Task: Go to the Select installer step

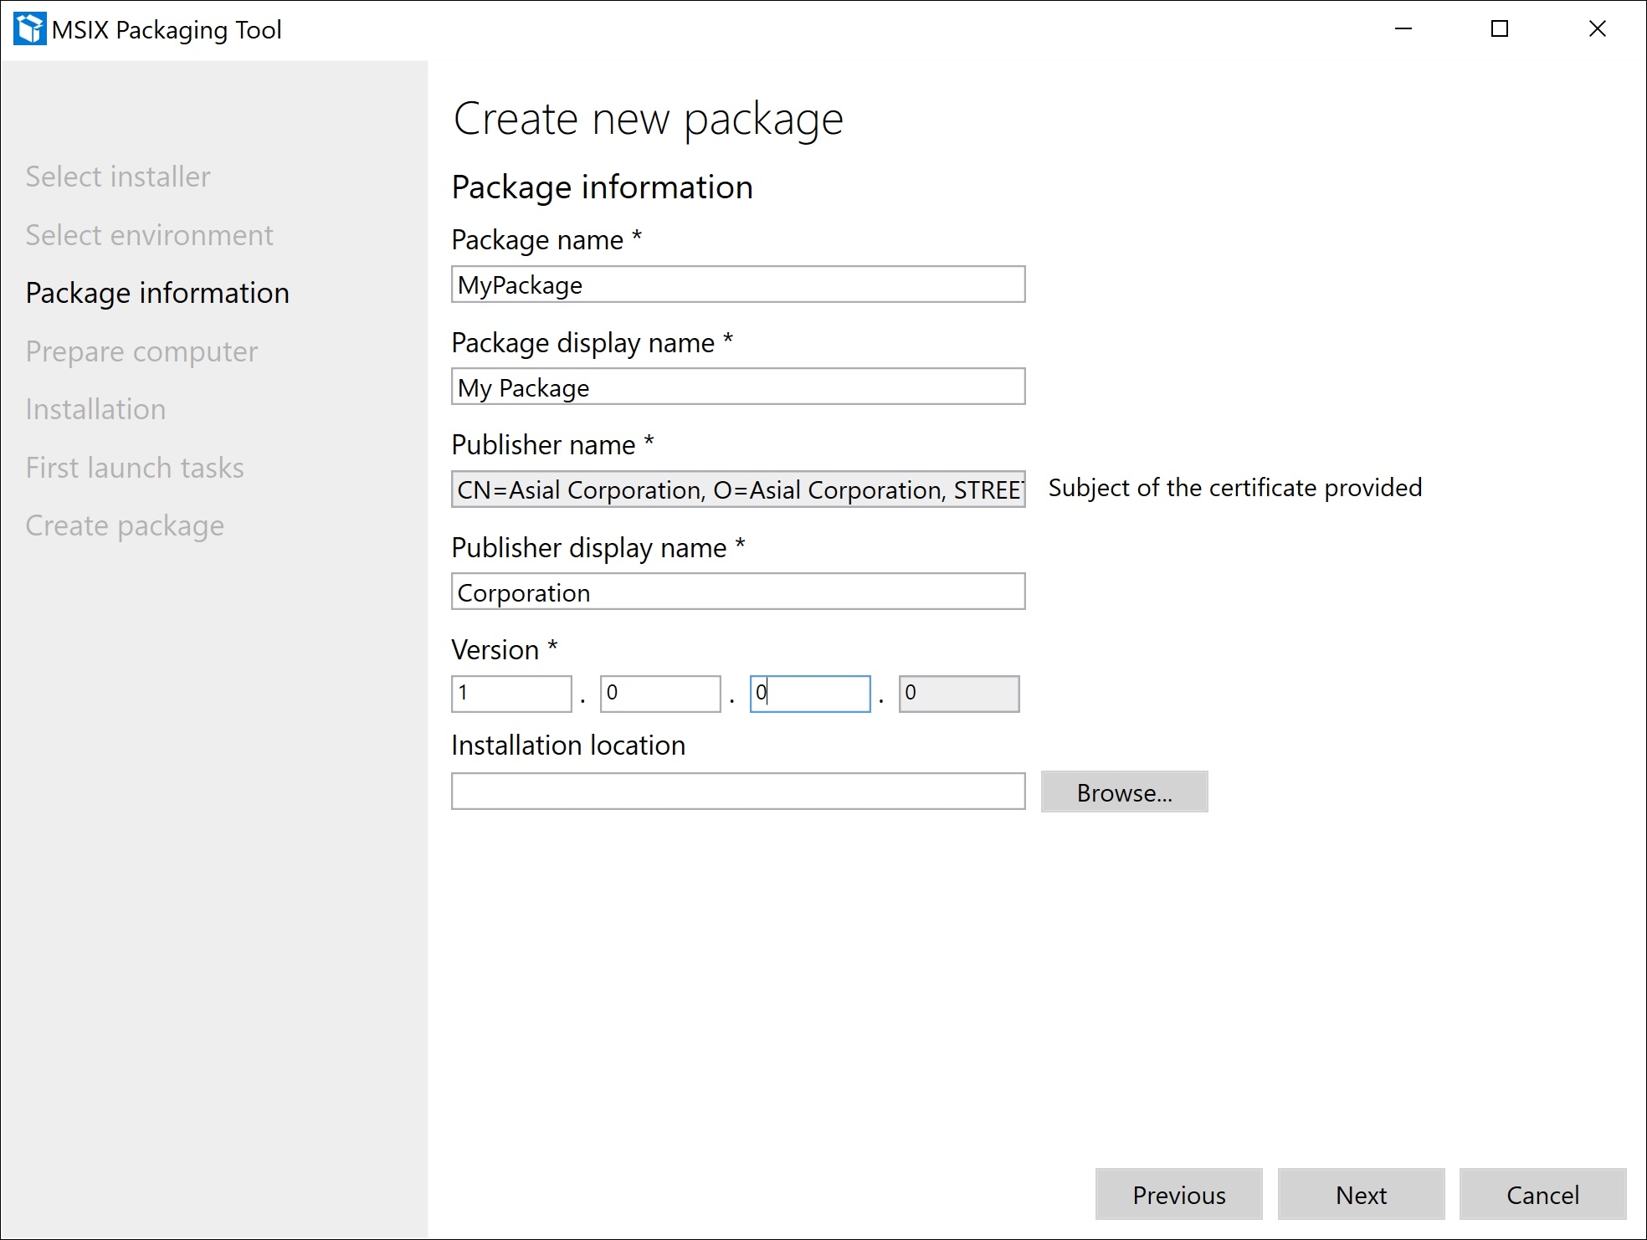Action: click(x=118, y=177)
